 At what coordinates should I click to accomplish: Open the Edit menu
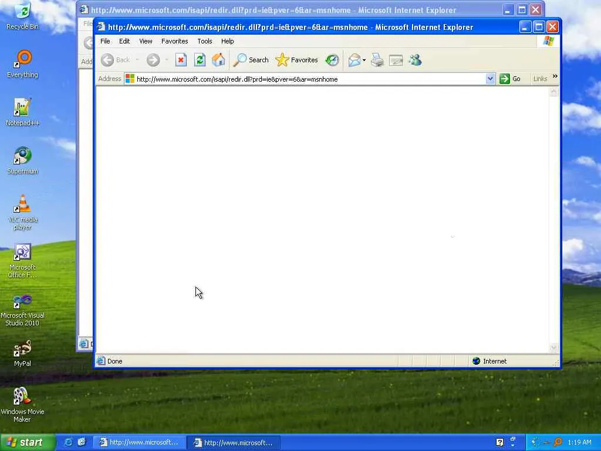pos(124,41)
